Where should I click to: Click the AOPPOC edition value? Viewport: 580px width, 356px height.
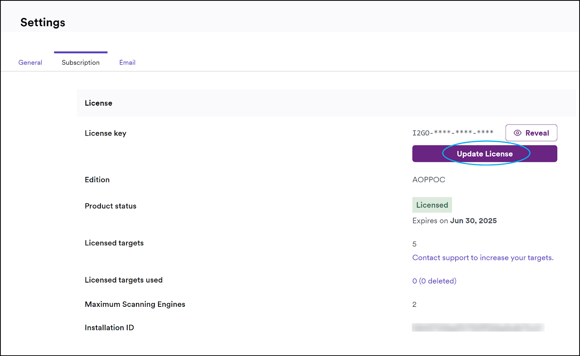coord(428,179)
